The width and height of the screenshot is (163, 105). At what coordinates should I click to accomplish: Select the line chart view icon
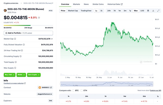pyautogui.click(x=96, y=11)
